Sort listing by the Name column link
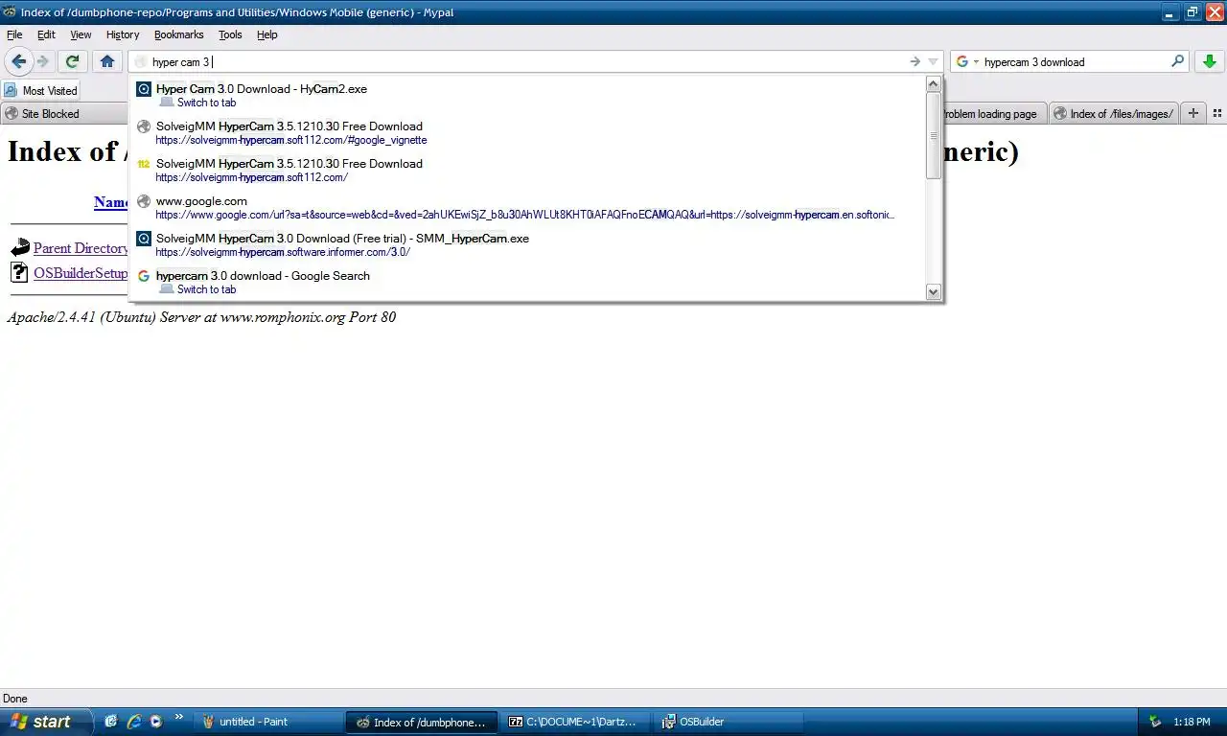The height and width of the screenshot is (736, 1227). (111, 202)
